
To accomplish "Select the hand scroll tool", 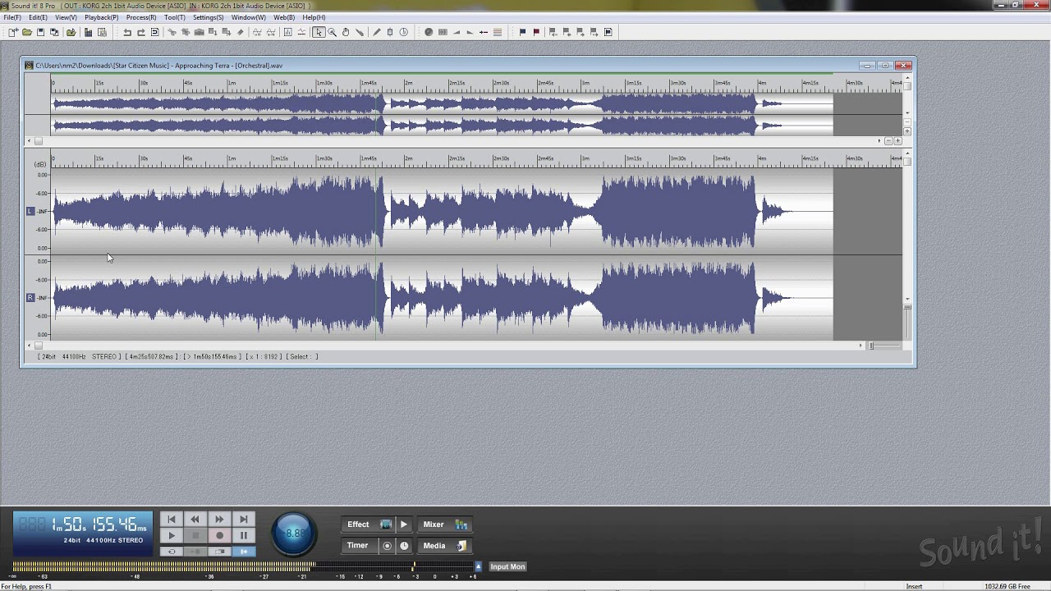I will [x=346, y=32].
